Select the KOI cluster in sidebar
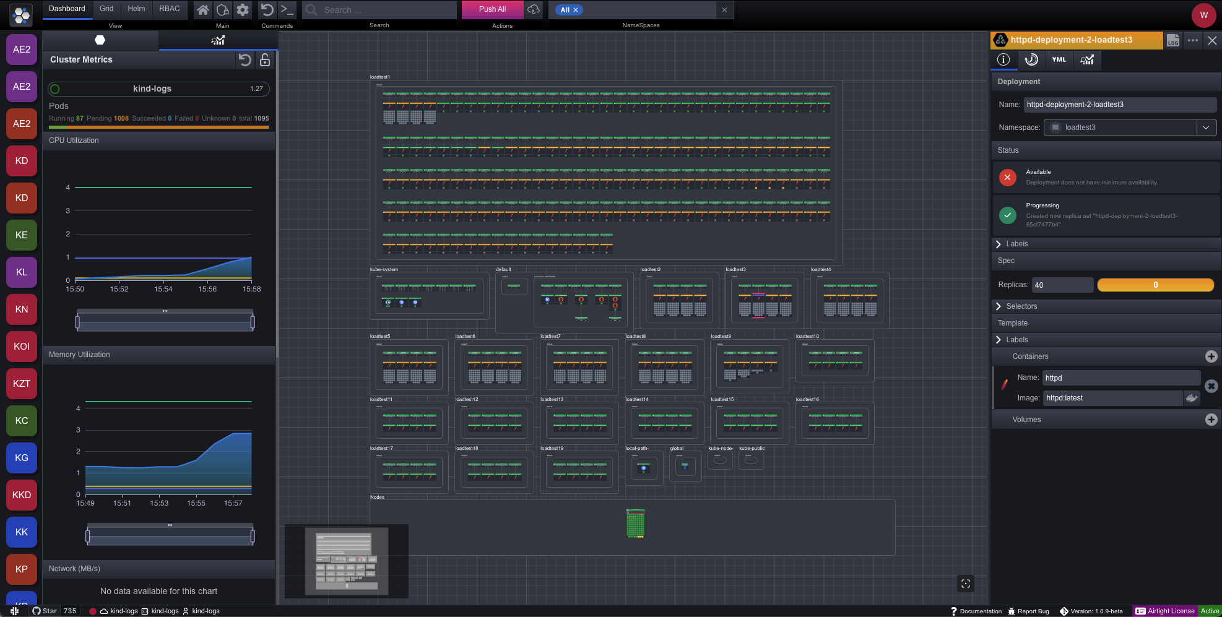The image size is (1222, 617). click(x=22, y=347)
